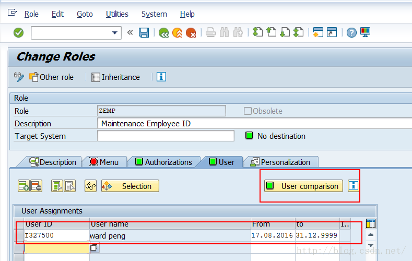Click info icon next to User comparison
Viewport: 412px width, 261px height.
(x=354, y=186)
